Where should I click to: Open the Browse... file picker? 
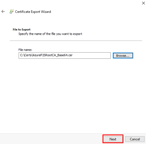point(123,56)
